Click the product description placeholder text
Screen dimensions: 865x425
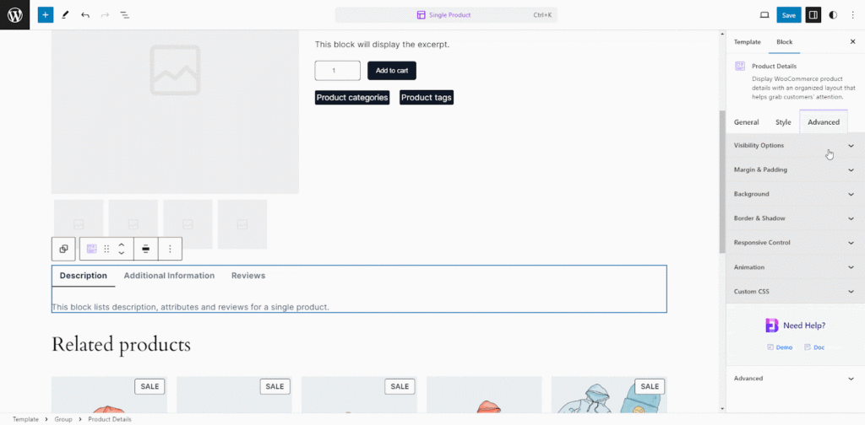tap(190, 307)
